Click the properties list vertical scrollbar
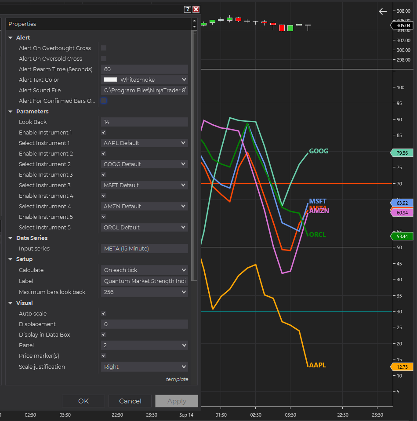The height and width of the screenshot is (421, 417). (194, 156)
